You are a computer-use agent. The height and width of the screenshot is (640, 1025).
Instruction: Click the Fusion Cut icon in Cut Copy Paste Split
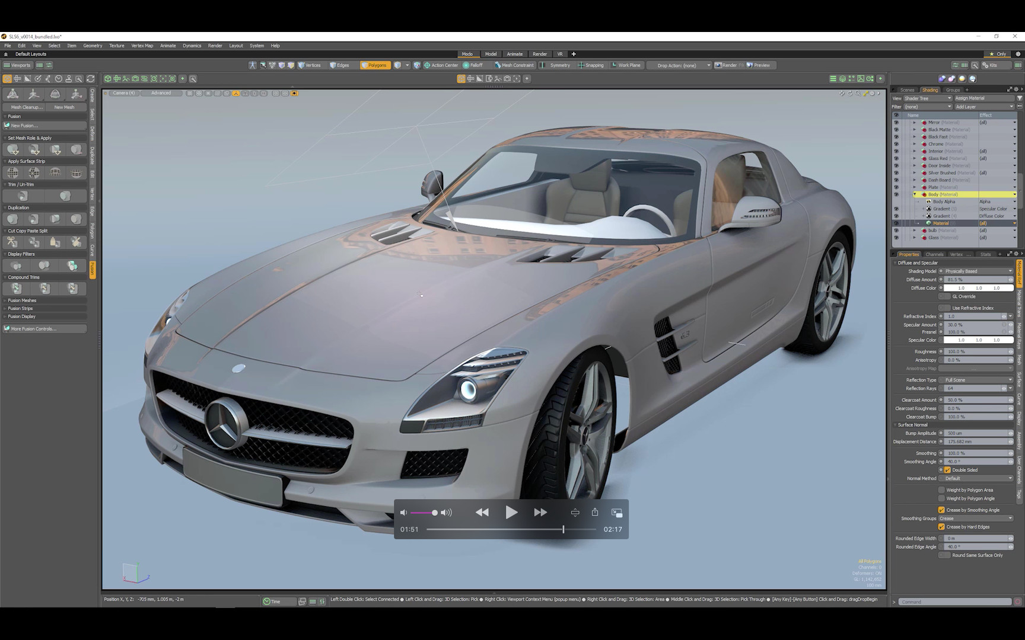pos(12,242)
